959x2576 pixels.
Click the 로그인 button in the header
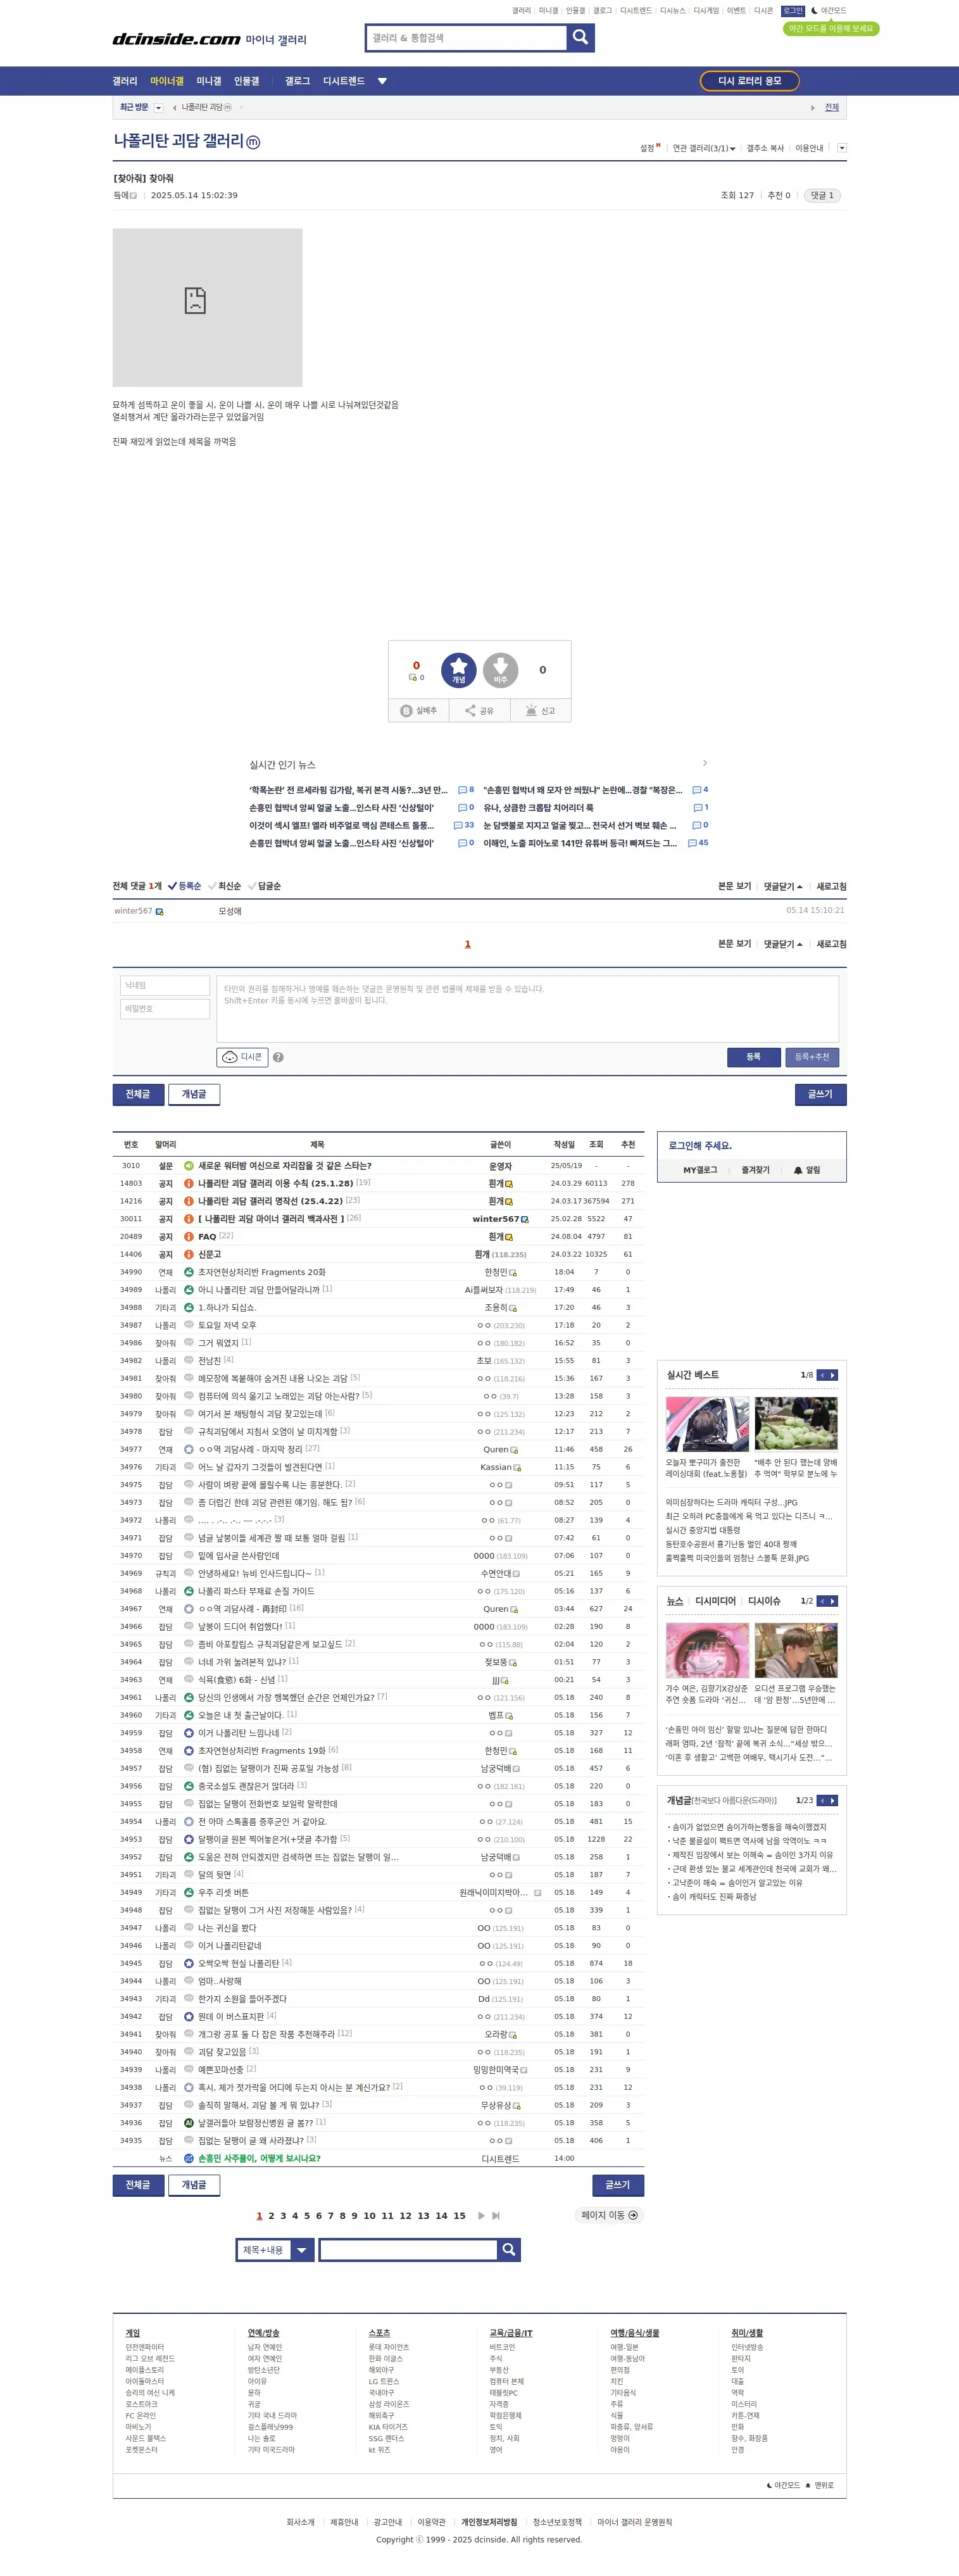click(x=792, y=11)
